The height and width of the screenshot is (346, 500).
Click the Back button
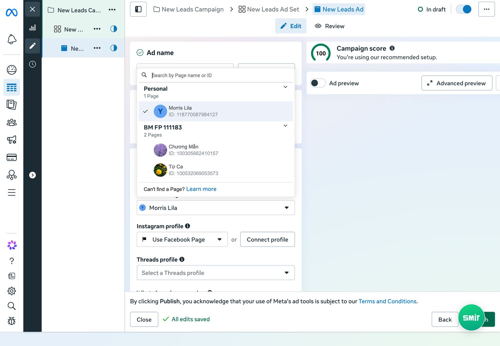[x=445, y=319]
